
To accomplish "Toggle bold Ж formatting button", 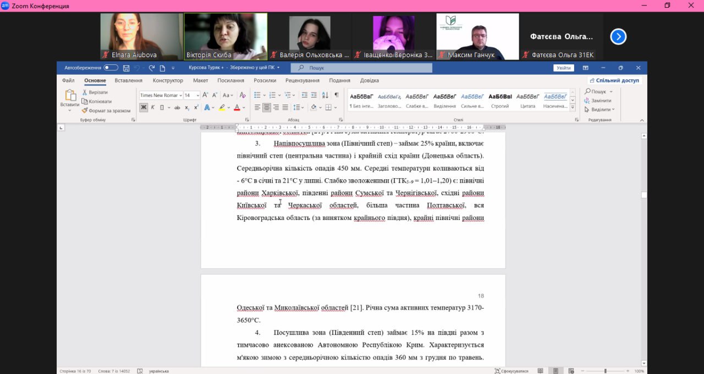I will (144, 108).
